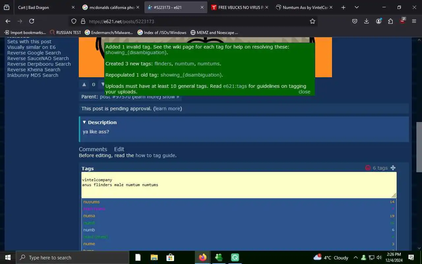This screenshot has height=264, width=422.
Task: Open the e621:tags guideline link
Action: pyautogui.click(x=235, y=86)
